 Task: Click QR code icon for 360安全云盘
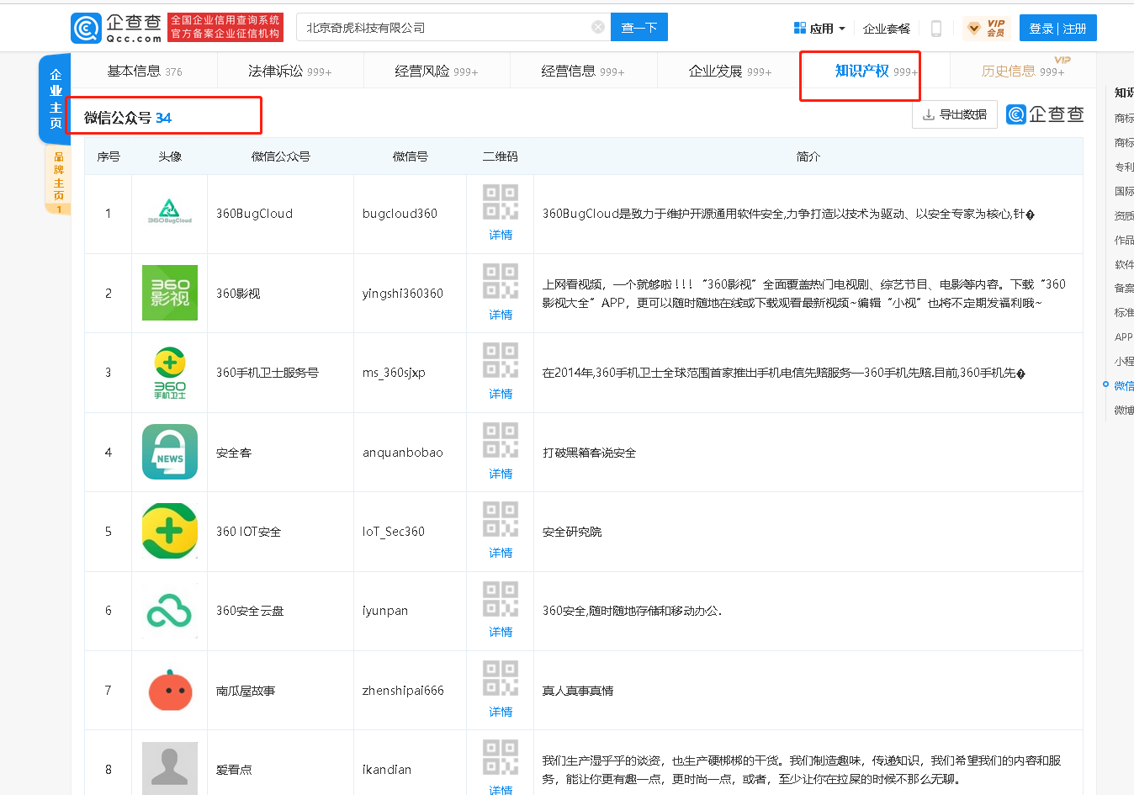[501, 599]
